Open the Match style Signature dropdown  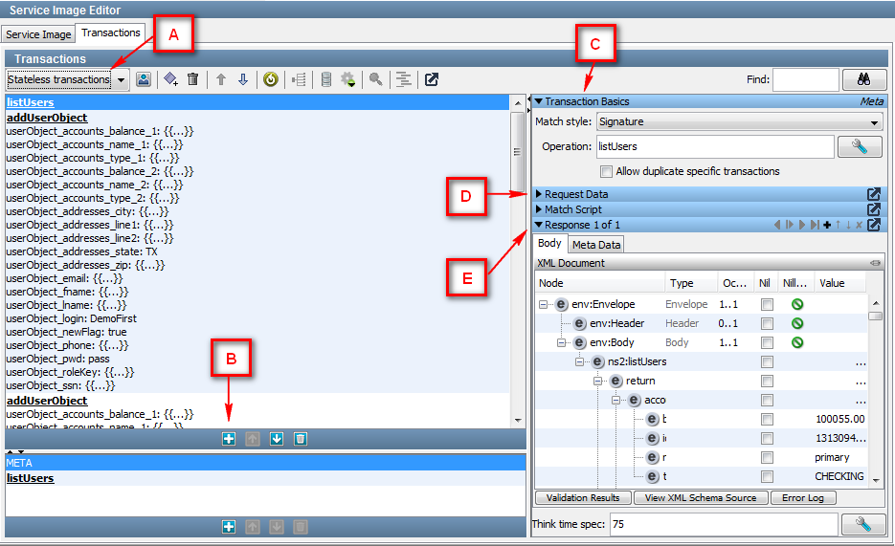coord(740,122)
